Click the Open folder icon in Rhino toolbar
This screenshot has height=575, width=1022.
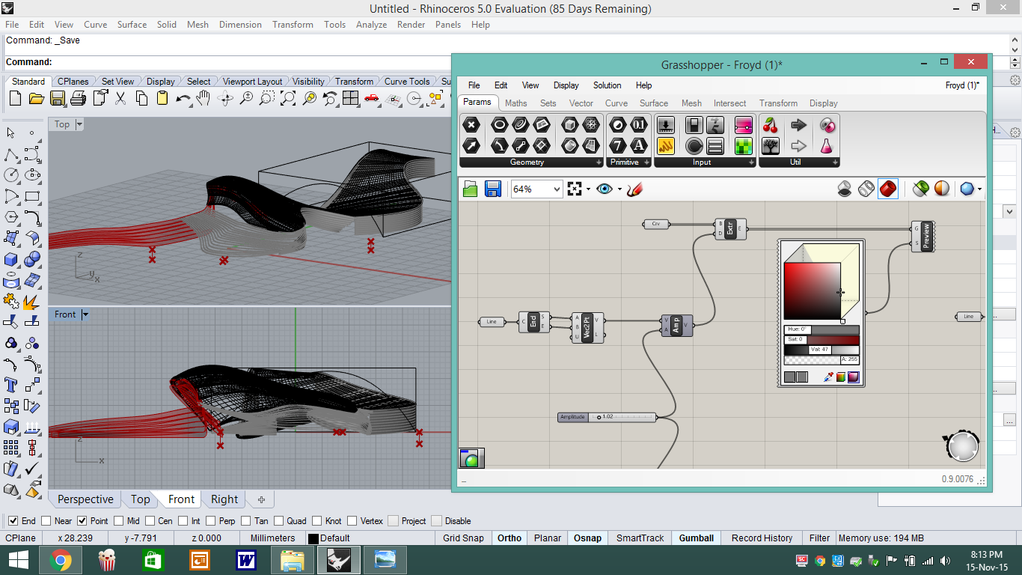point(36,99)
